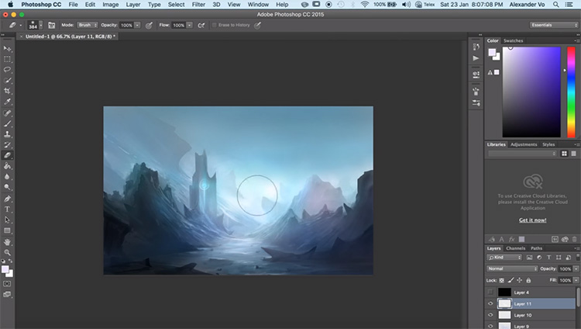Open the Filter menu

coord(198,5)
